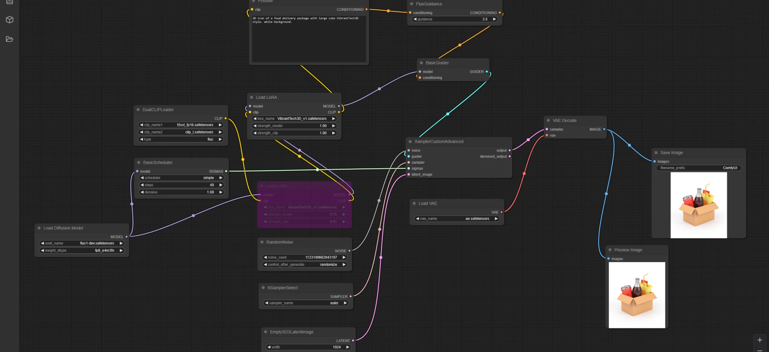Open the scheduler simple dropdown
The image size is (769, 352).
(x=181, y=178)
